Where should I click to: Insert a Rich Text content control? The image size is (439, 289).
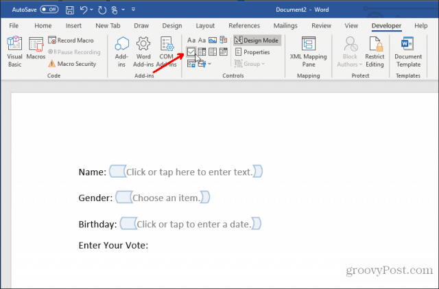coord(191,41)
